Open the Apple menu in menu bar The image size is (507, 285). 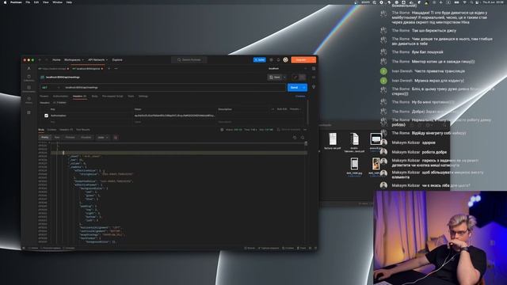(x=5, y=2)
